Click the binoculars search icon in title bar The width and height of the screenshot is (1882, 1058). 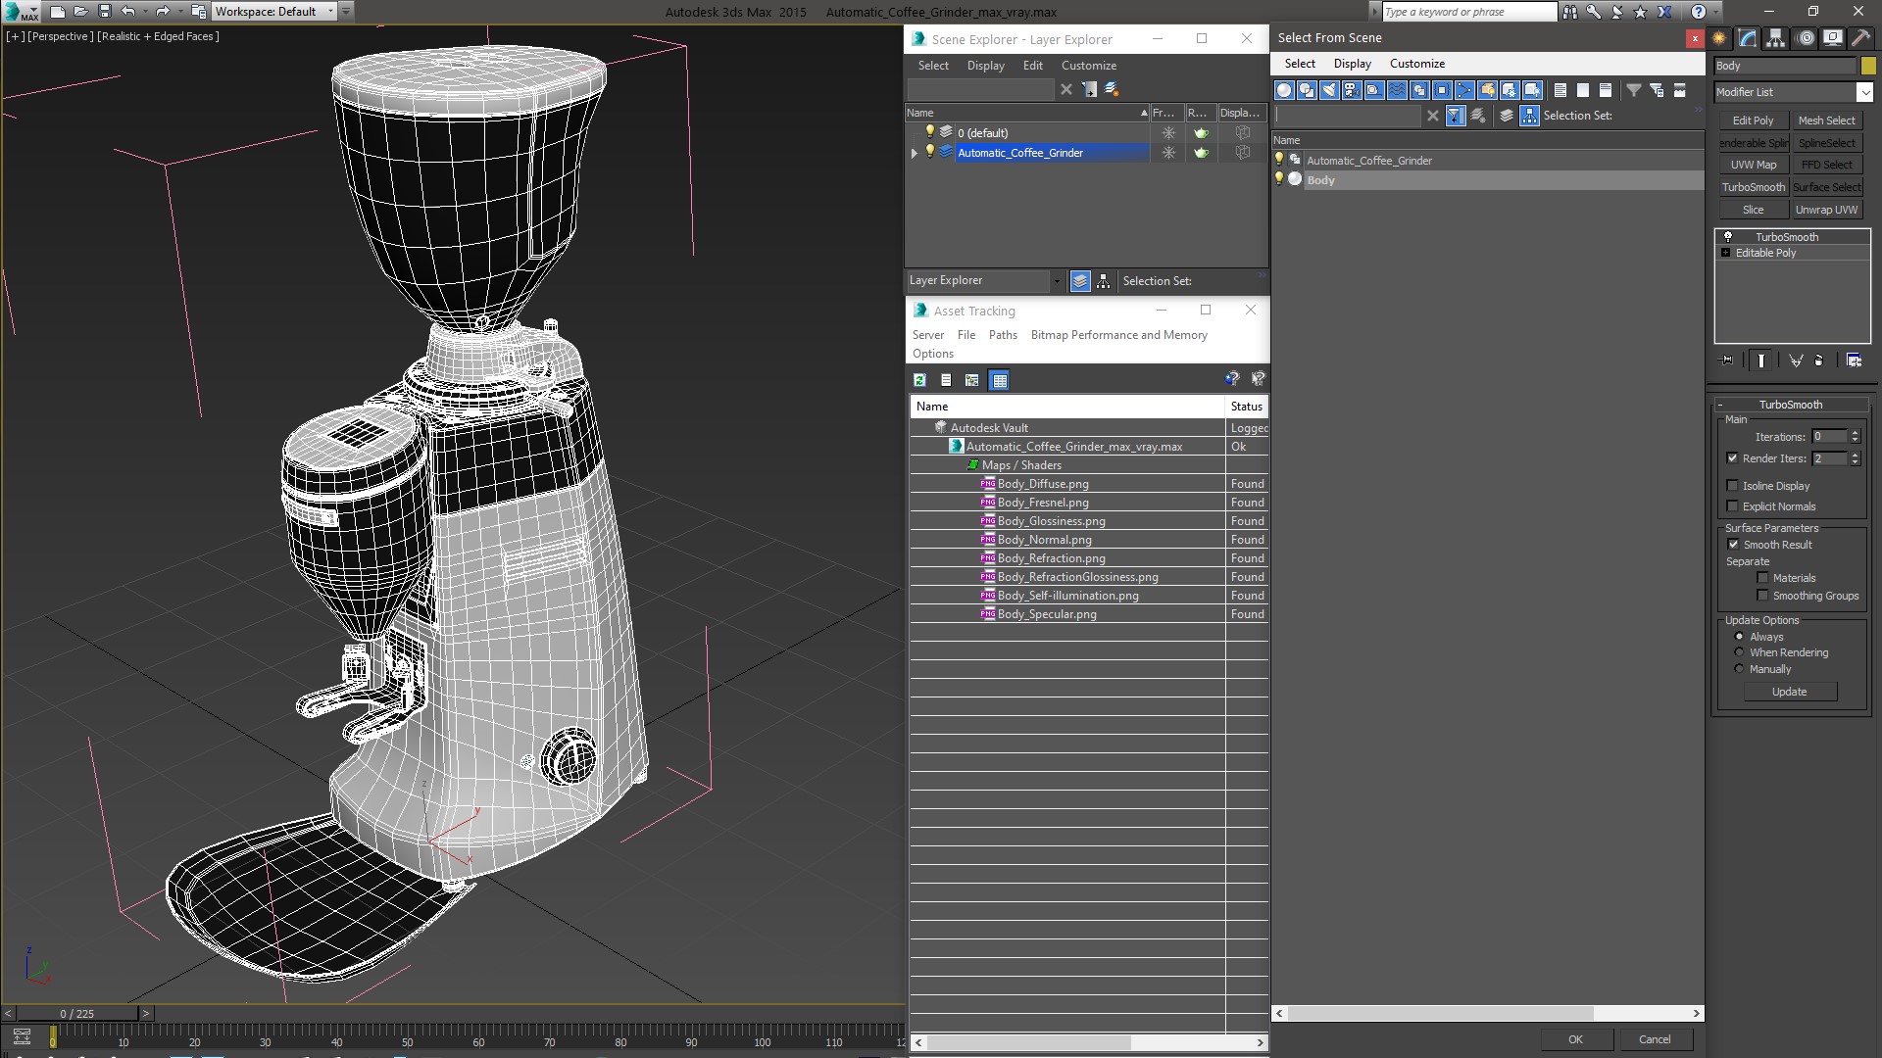pyautogui.click(x=1570, y=12)
